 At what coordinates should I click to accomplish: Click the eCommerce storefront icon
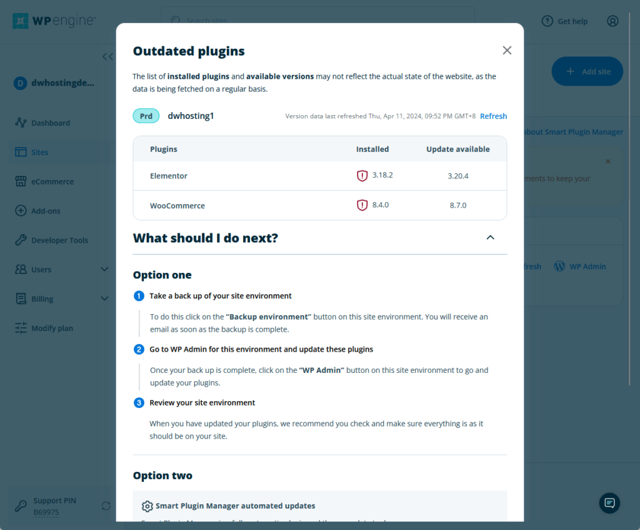click(x=21, y=181)
